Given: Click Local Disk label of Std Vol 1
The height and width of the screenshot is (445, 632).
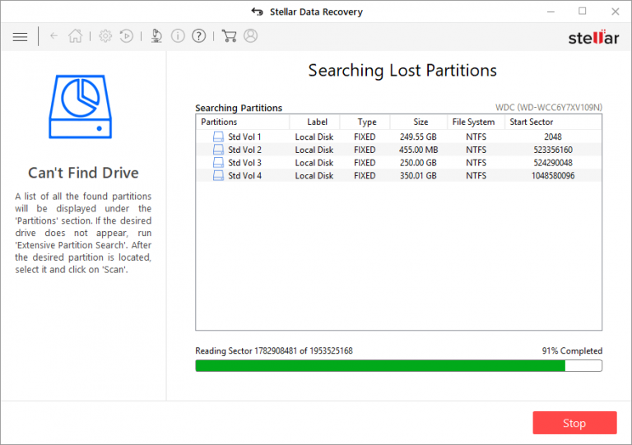Looking at the screenshot, I should coord(314,137).
